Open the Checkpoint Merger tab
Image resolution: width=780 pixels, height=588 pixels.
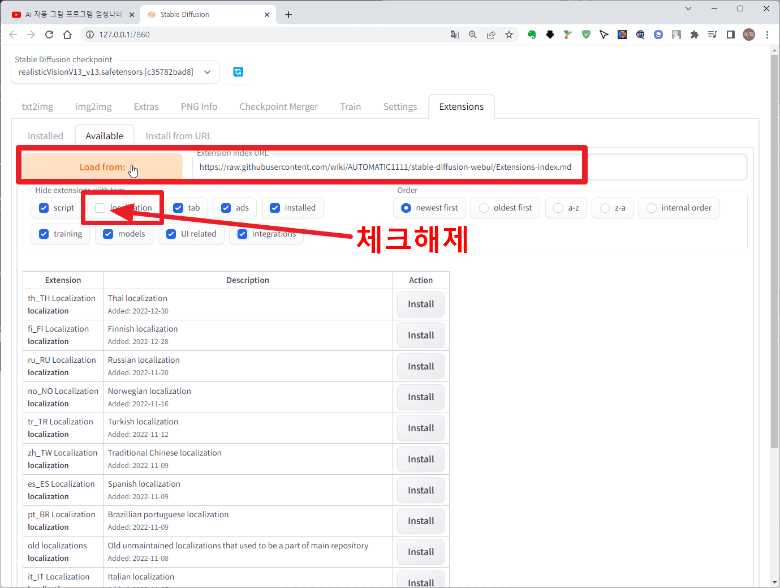point(278,106)
